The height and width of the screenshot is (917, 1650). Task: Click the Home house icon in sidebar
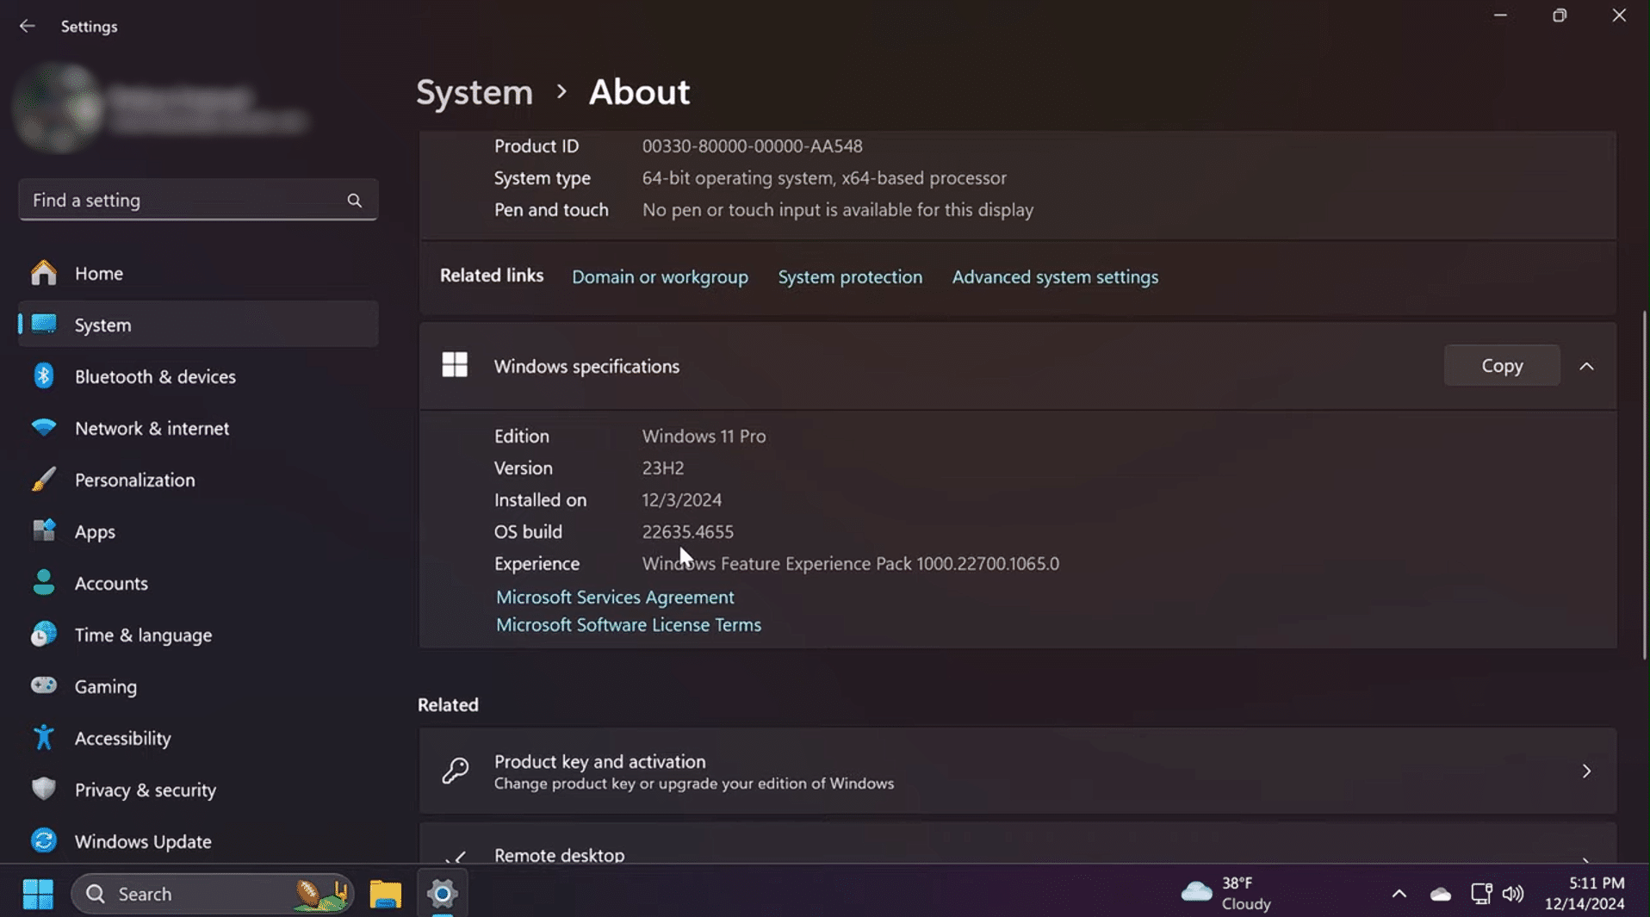pos(43,273)
